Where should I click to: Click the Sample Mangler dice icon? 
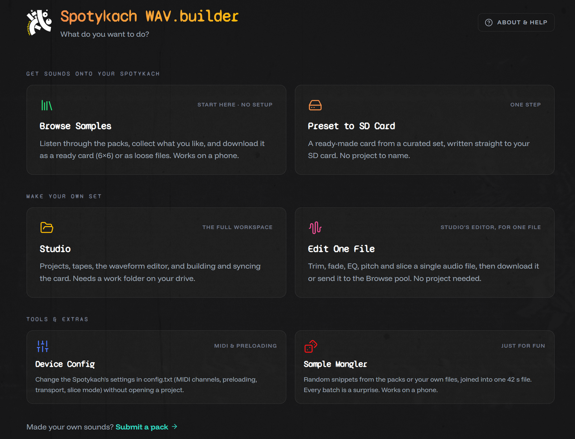click(x=311, y=346)
